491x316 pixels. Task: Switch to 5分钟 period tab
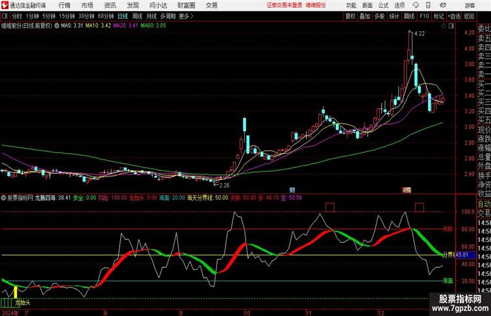point(49,16)
